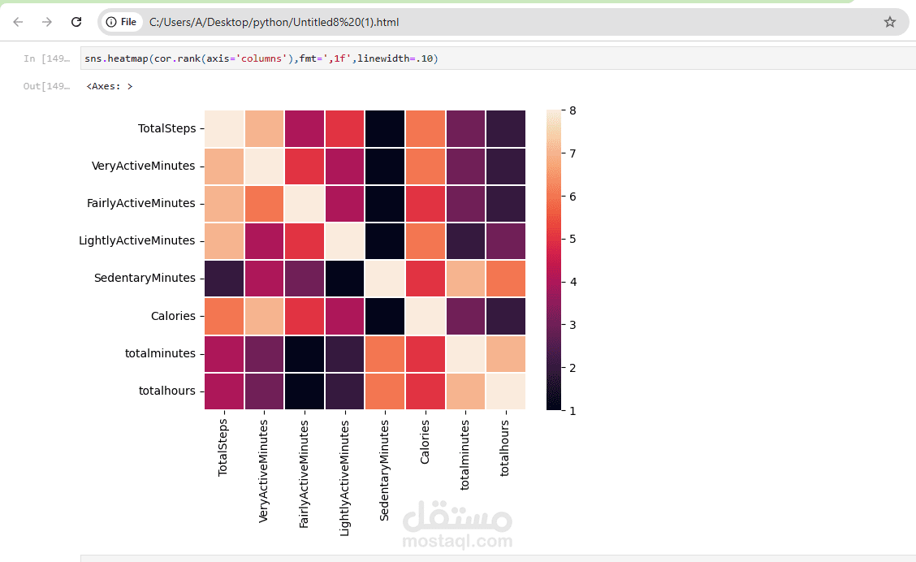Click the Axes output text
Image resolution: width=916 pixels, height=562 pixels.
point(108,86)
